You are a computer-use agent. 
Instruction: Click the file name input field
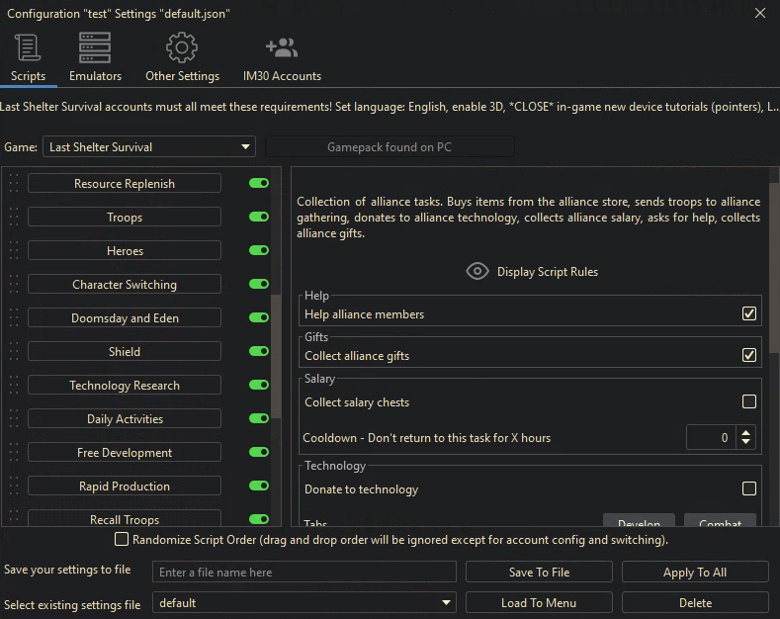tap(304, 573)
